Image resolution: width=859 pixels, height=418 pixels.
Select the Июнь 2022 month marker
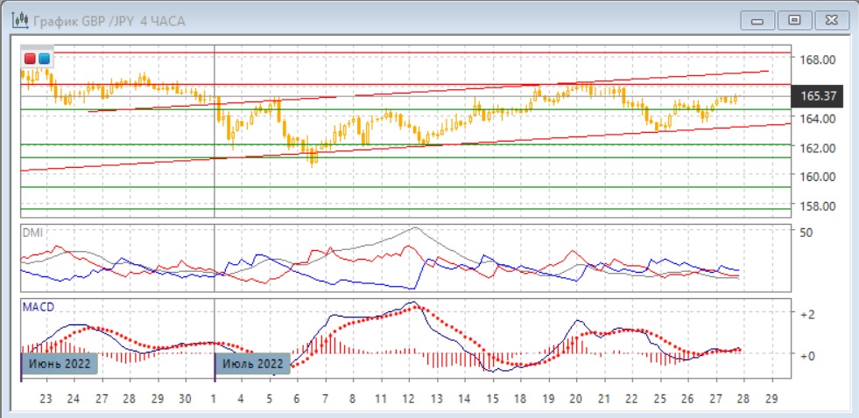pos(58,363)
